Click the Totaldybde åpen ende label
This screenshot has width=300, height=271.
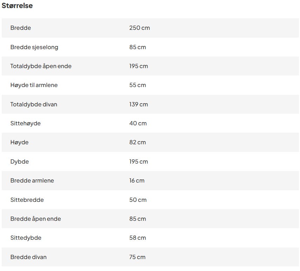pyautogui.click(x=41, y=66)
